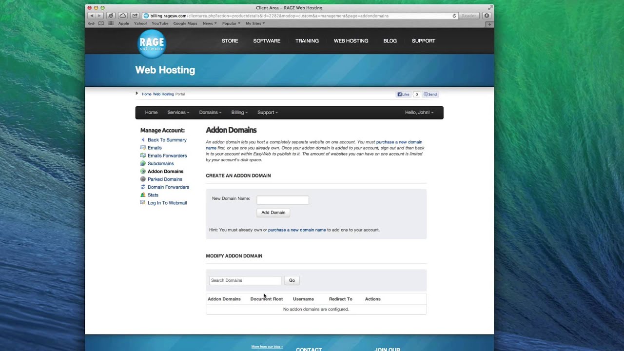Click the Emails envelope icon in sidebar
The height and width of the screenshot is (351, 624).
pyautogui.click(x=143, y=148)
